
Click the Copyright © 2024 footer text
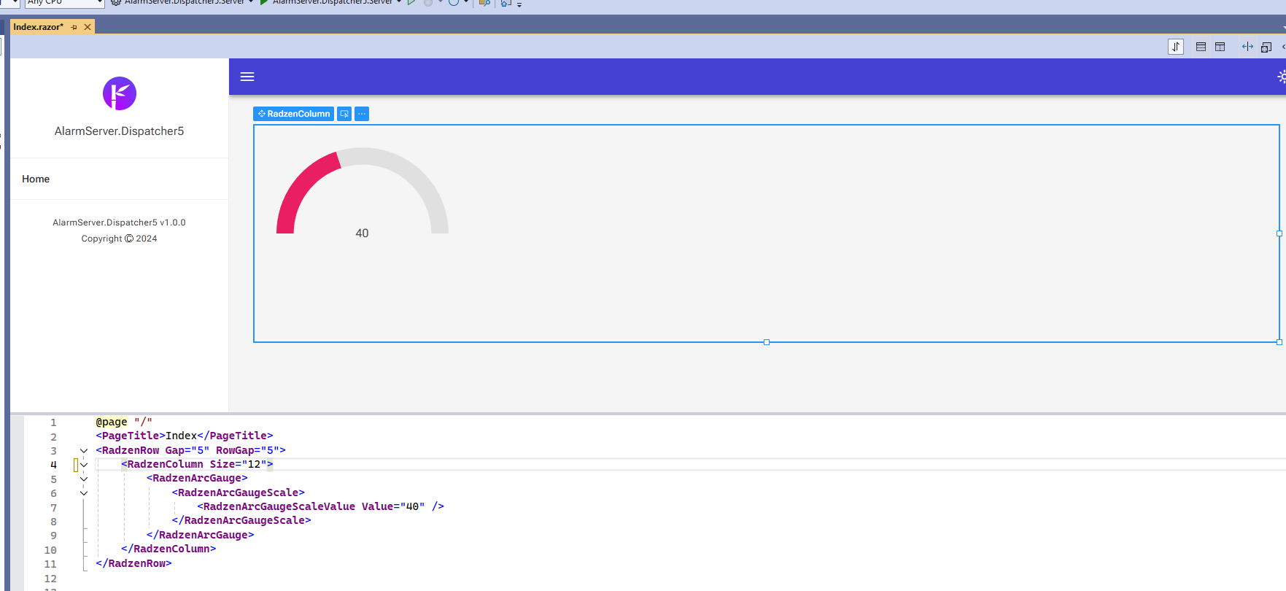tap(119, 239)
